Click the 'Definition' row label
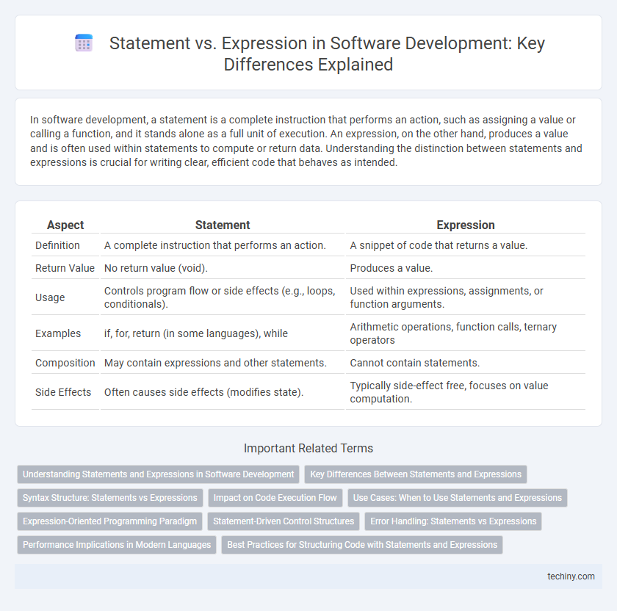The width and height of the screenshot is (617, 611). coord(57,245)
